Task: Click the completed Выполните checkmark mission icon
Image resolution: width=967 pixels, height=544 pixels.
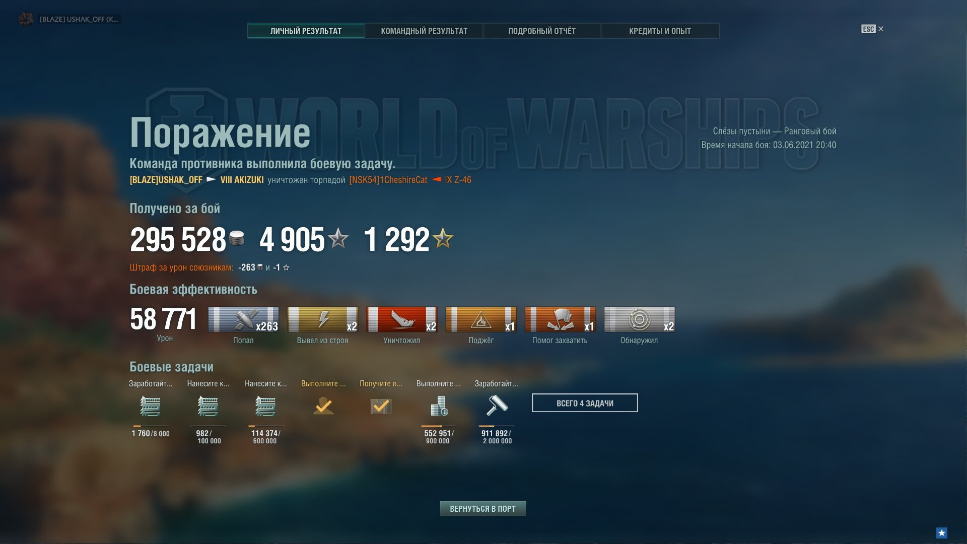Action: pos(323,405)
